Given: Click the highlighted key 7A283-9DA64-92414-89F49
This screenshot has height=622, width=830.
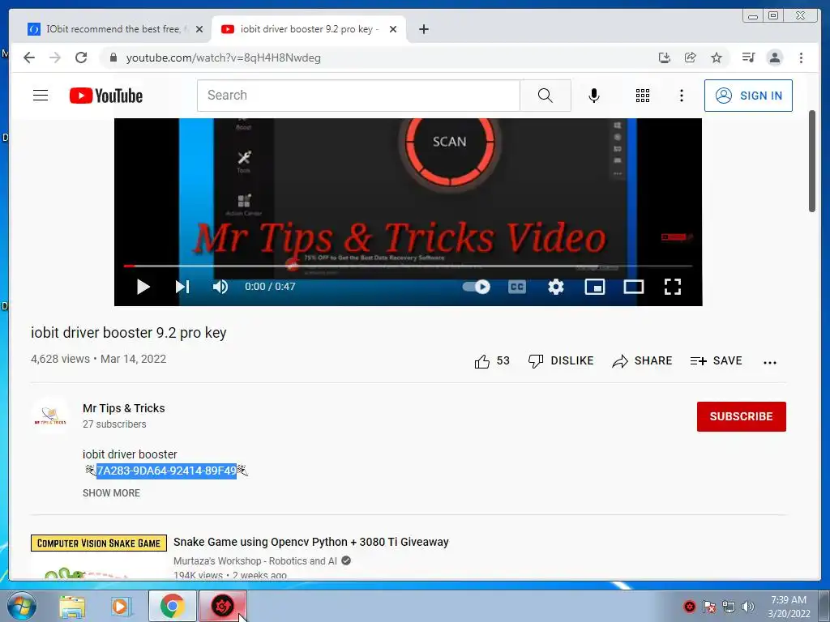Looking at the screenshot, I should 167,471.
